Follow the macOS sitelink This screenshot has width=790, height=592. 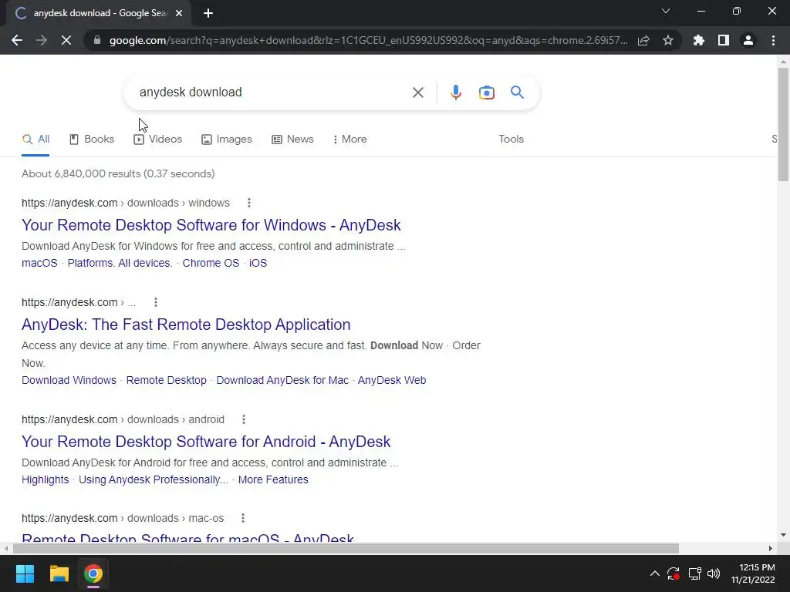point(39,263)
